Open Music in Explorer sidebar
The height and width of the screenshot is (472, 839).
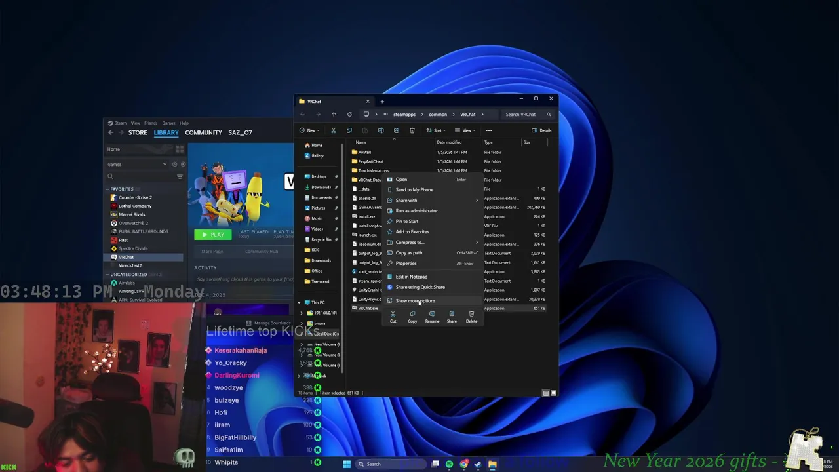click(317, 218)
